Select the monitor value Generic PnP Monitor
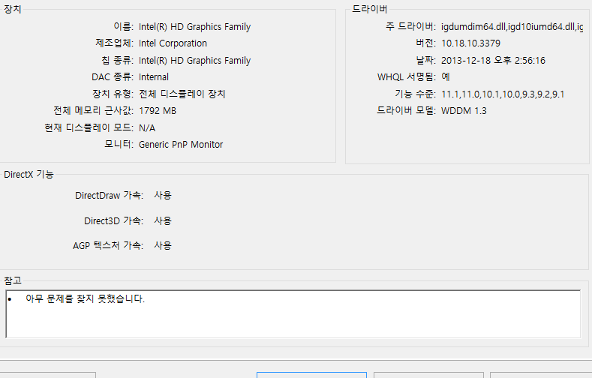The height and width of the screenshot is (378, 592). (181, 145)
